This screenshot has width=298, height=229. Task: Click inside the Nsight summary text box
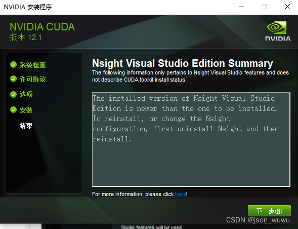pos(191,139)
